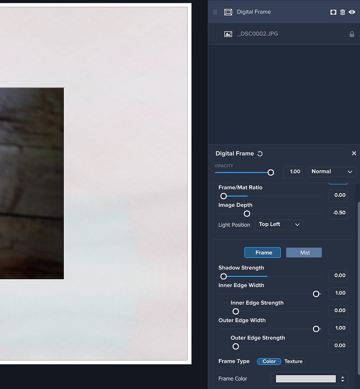Select Texture as the Frame Type

click(293, 362)
